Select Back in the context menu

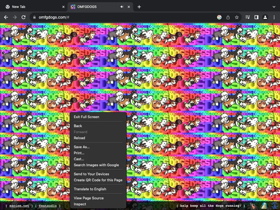coord(98,126)
